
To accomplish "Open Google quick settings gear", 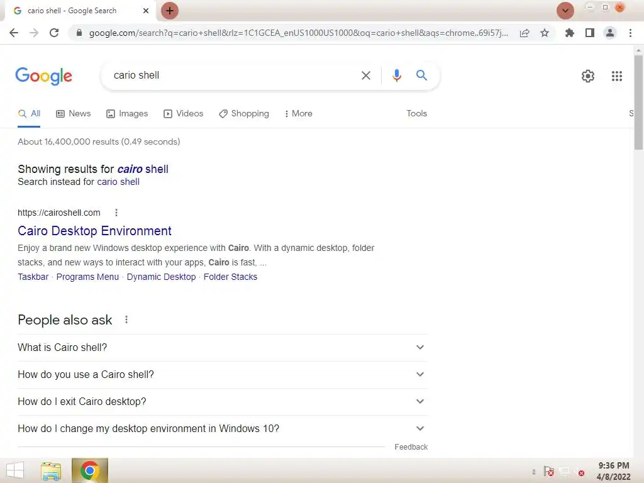I will click(x=588, y=76).
